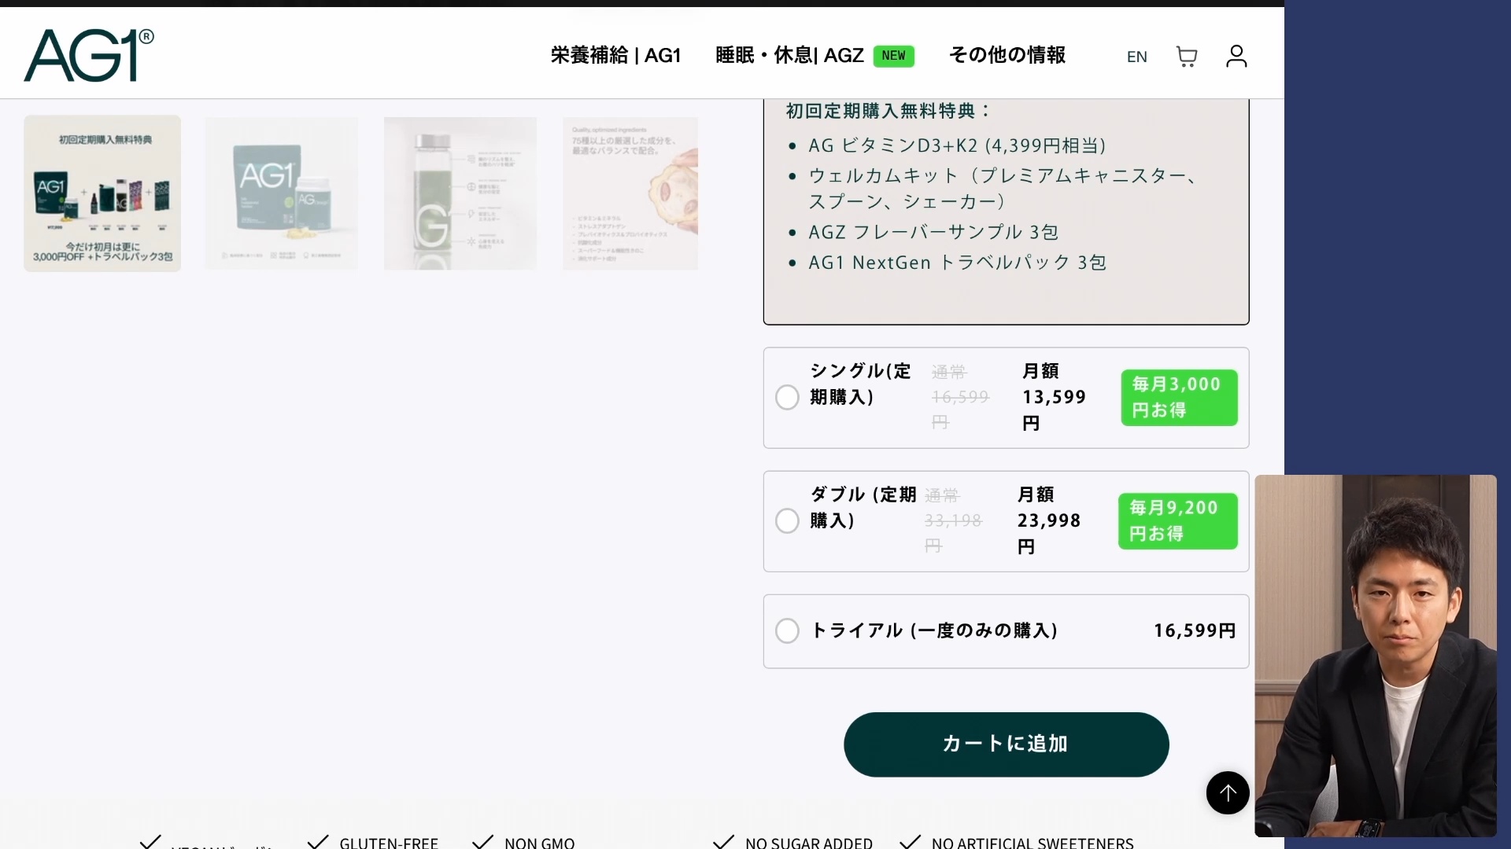Click the 16,599円 trial price

(x=1195, y=630)
